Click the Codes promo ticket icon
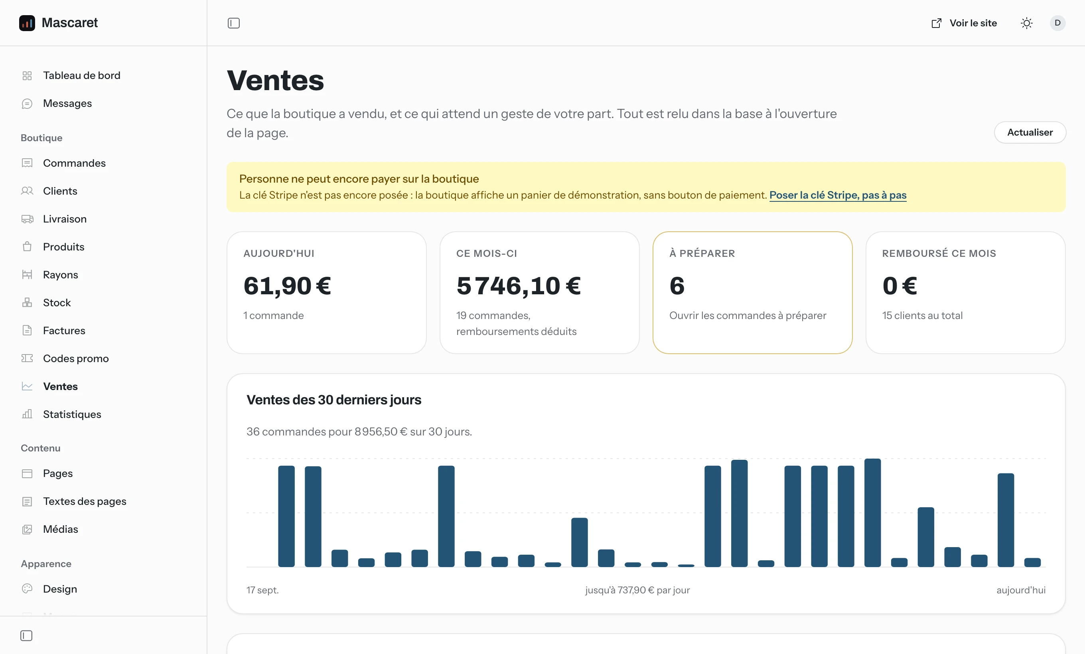 (27, 358)
